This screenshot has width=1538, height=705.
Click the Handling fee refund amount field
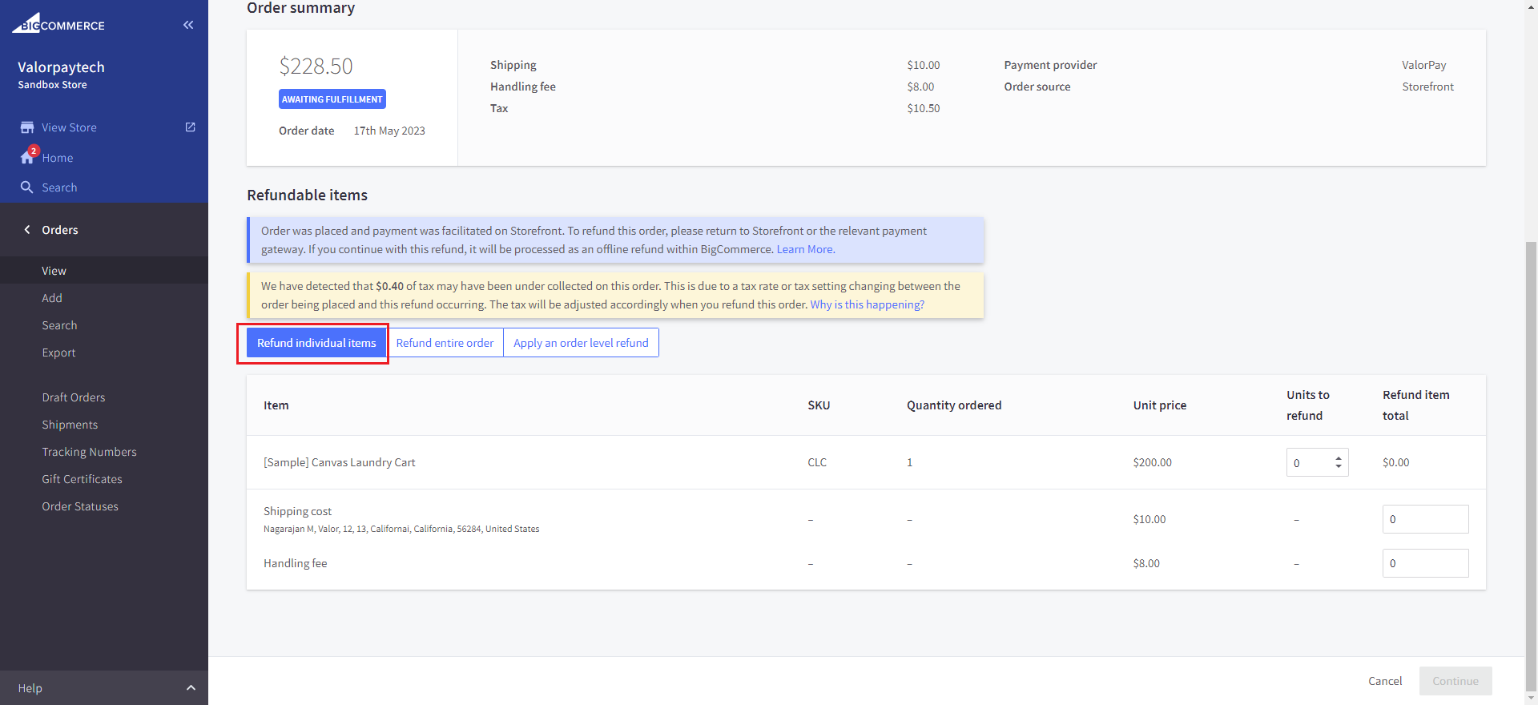click(x=1425, y=563)
